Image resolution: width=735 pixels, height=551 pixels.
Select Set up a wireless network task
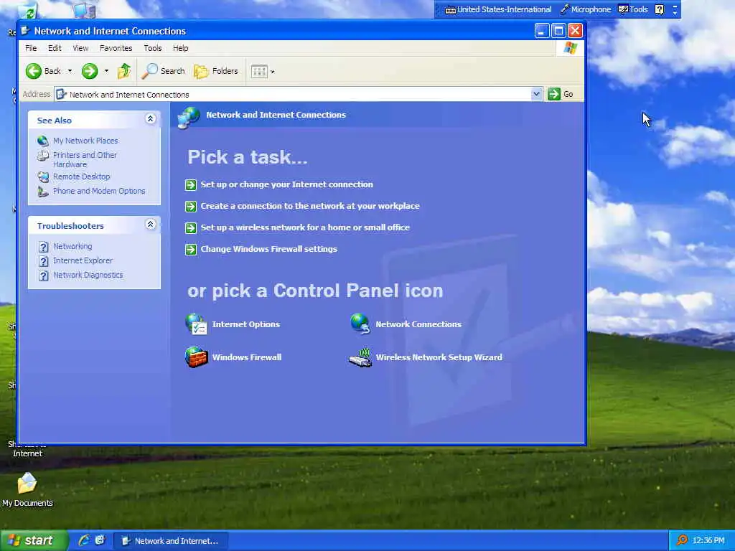click(x=305, y=227)
